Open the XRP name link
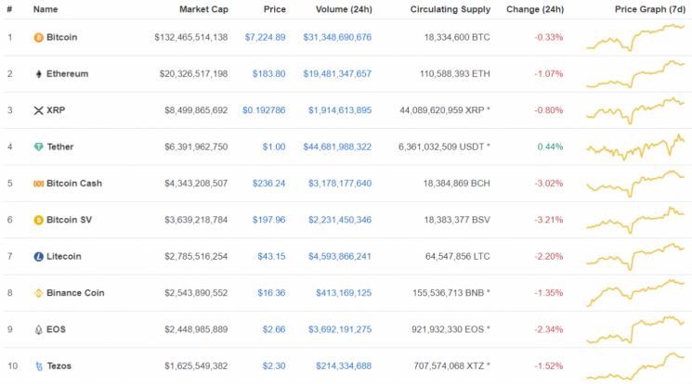Viewport: 692px width, 384px height. [x=56, y=110]
